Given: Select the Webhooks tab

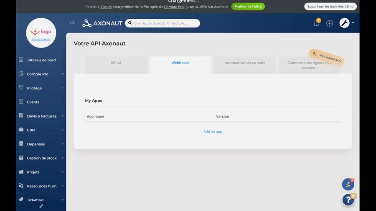Looking at the screenshot, I should [x=180, y=65].
